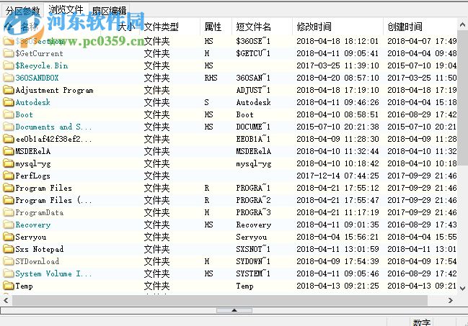Click the Servyou folder icon
The height and width of the screenshot is (326, 468).
point(9,237)
